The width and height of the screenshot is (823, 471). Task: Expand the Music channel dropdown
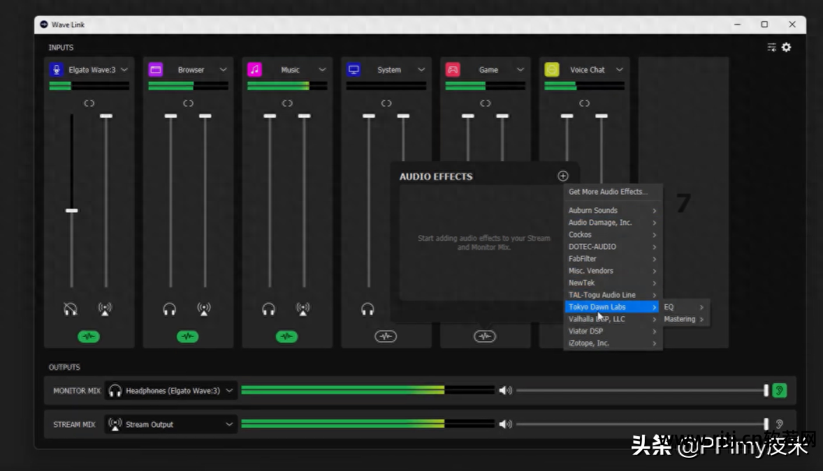point(322,70)
